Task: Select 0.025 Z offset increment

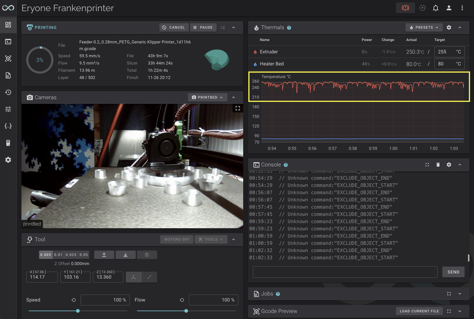Action: 71,255
